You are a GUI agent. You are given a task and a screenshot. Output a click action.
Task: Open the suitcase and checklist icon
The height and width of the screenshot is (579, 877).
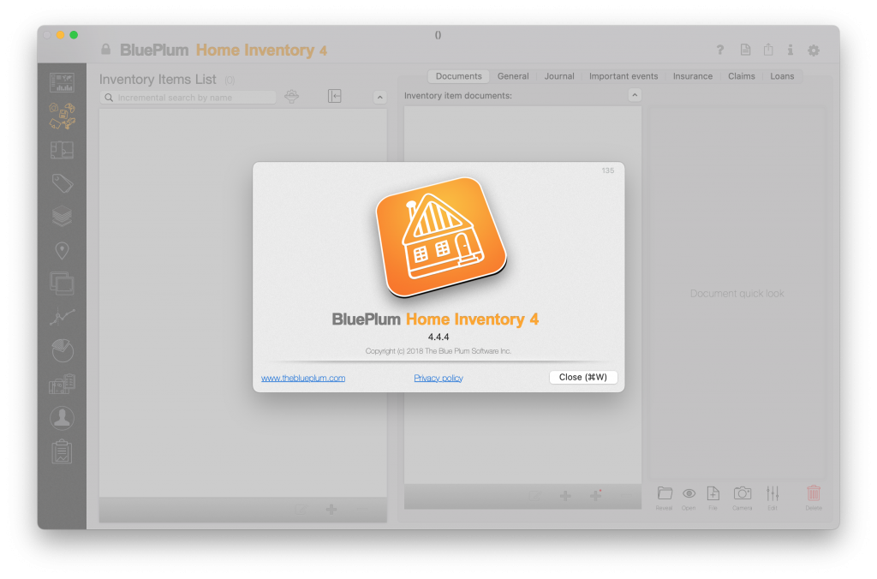[62, 384]
